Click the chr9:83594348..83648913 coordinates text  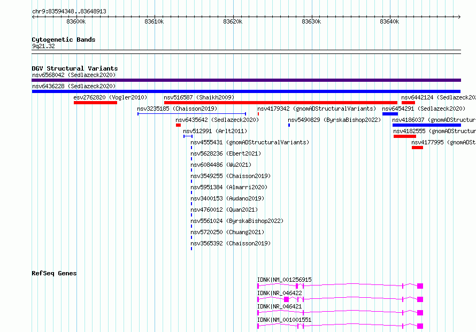click(x=69, y=11)
